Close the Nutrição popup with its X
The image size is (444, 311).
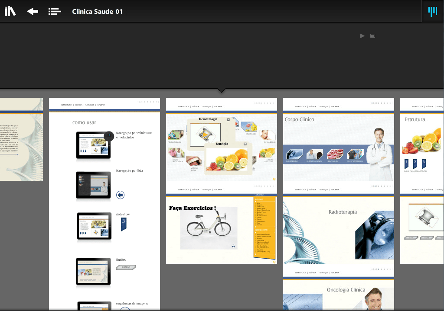(245, 144)
